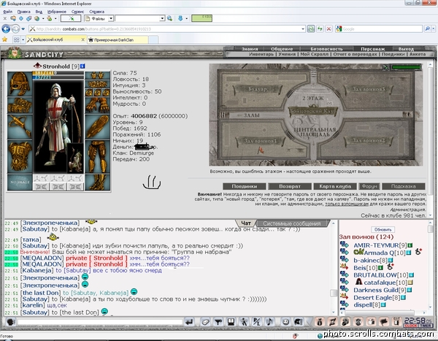
Task: Click the chat message input field
Action: pos(100,322)
